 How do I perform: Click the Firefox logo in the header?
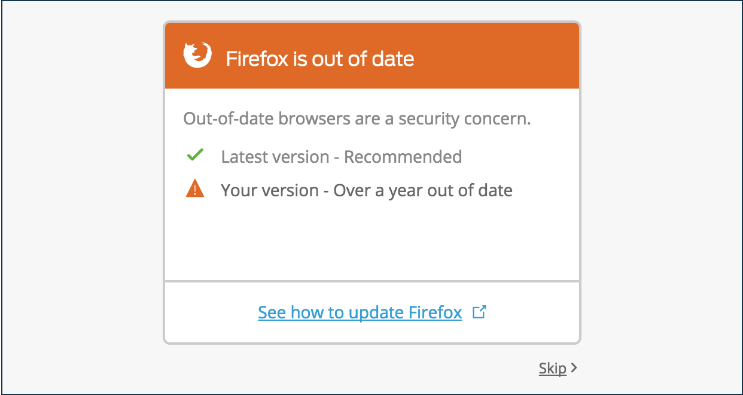tap(197, 56)
